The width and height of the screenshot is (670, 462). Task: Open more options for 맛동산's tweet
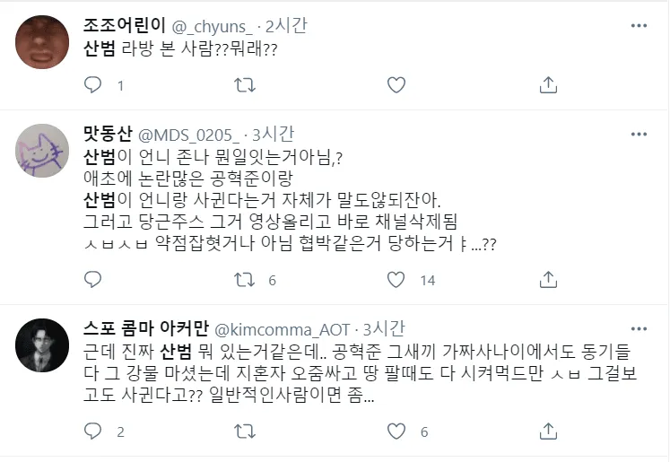click(639, 135)
